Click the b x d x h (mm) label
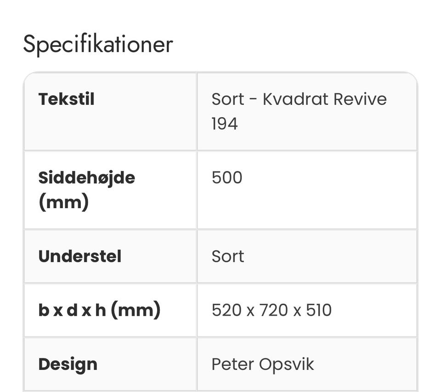The height and width of the screenshot is (392, 441). (x=99, y=310)
